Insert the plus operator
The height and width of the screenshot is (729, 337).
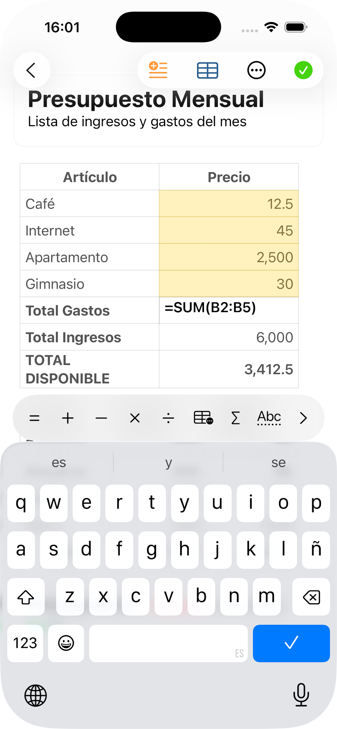click(x=68, y=418)
